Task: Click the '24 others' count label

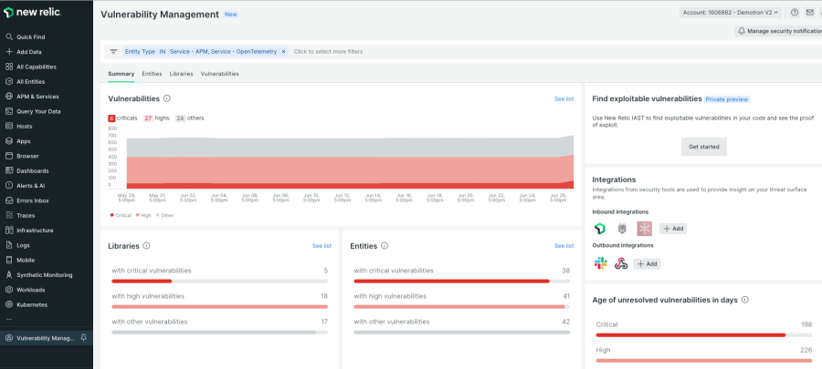Action: pos(190,118)
